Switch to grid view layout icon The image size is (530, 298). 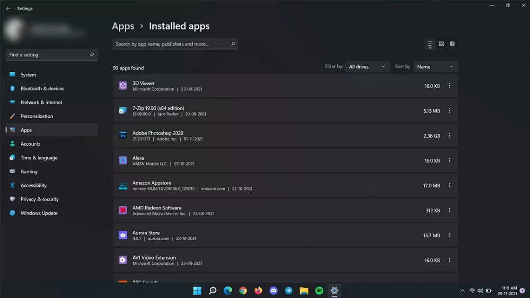click(442, 44)
